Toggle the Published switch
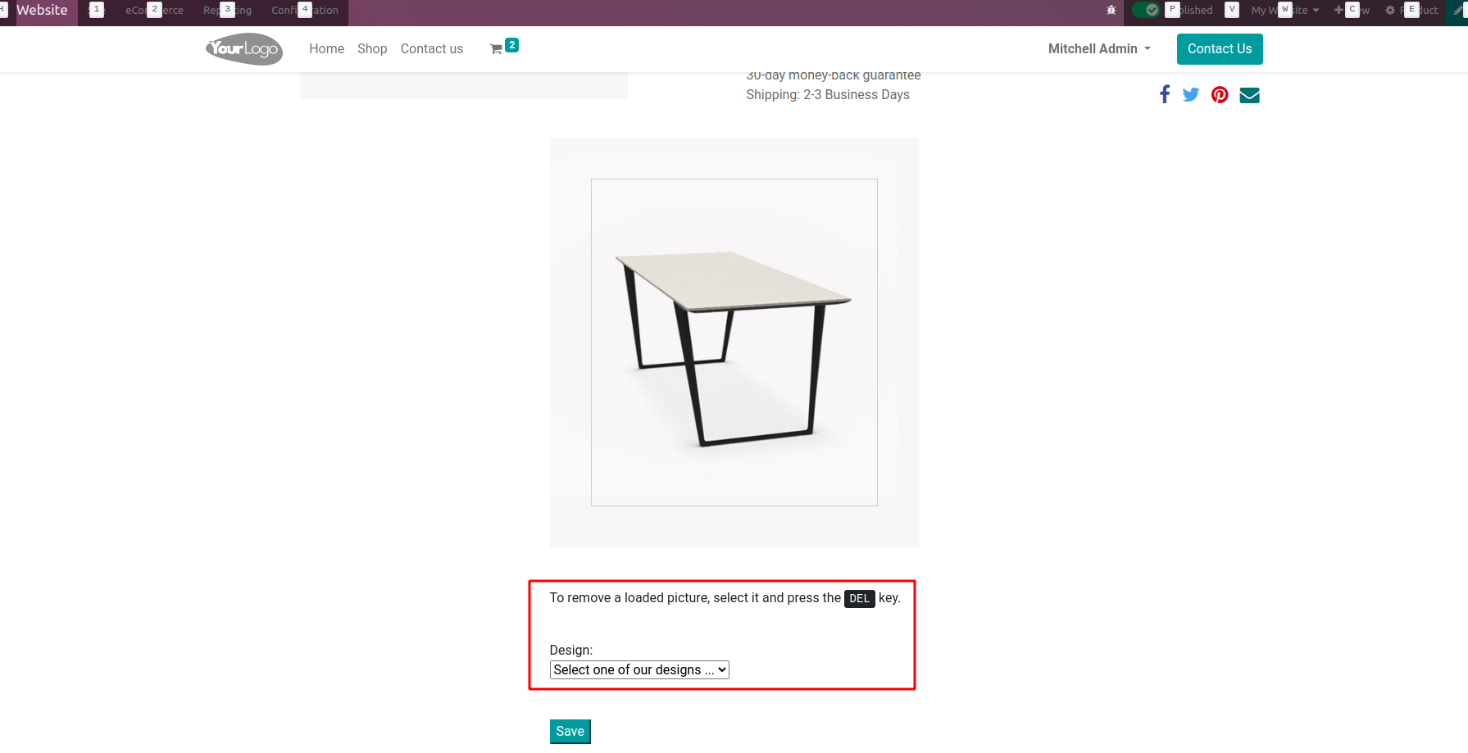Image resolution: width=1468 pixels, height=753 pixels. 1146,10
